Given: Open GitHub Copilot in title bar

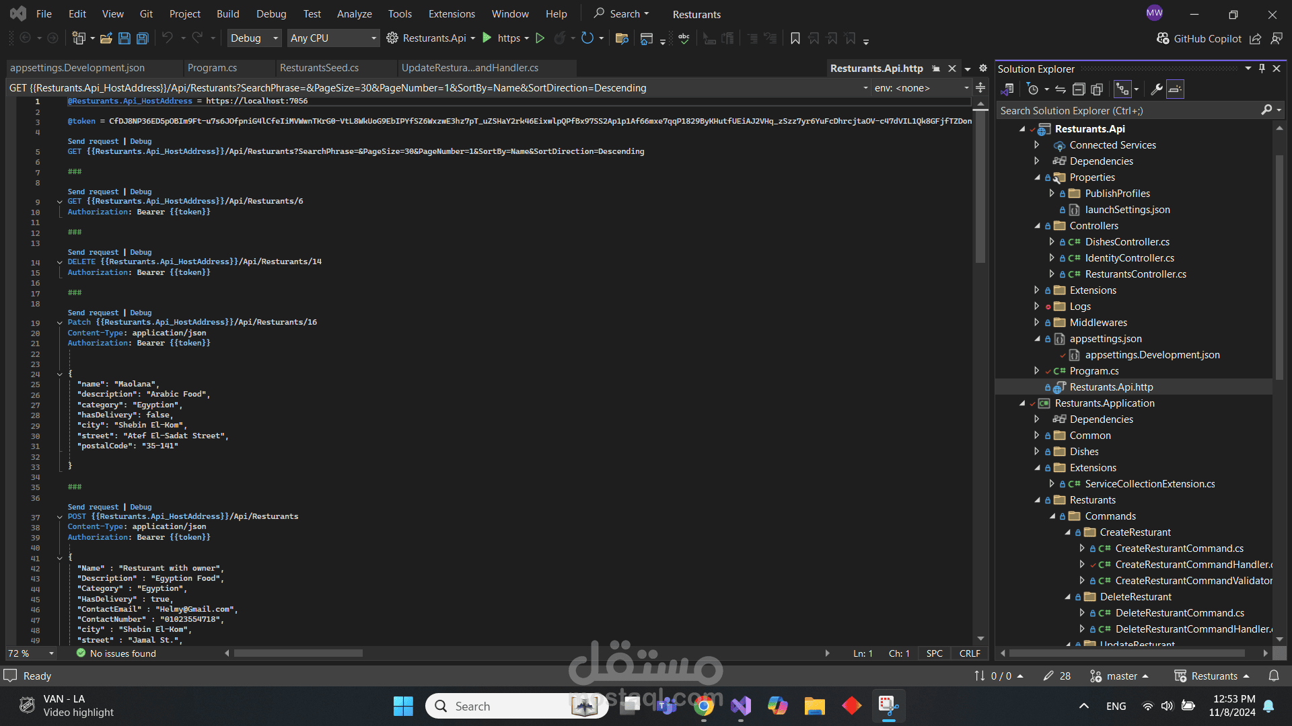Looking at the screenshot, I should [1199, 38].
